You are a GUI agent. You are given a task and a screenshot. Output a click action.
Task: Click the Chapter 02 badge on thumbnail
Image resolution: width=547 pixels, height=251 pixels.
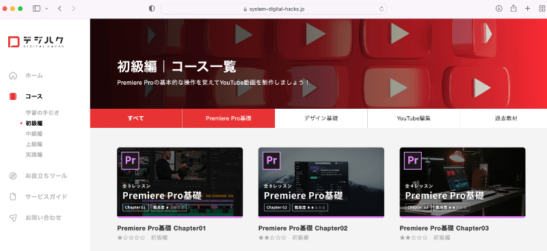[277, 207]
